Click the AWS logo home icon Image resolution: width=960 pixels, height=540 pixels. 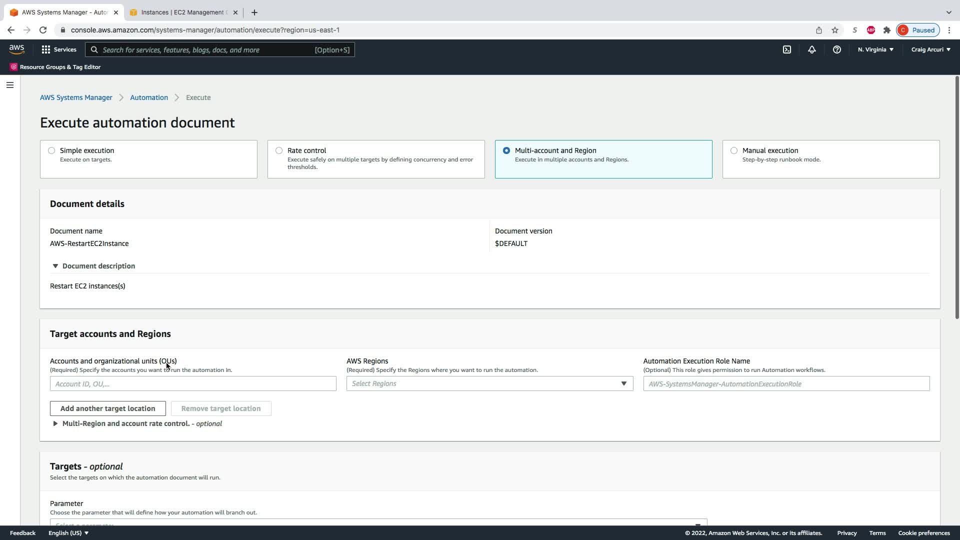[x=16, y=49]
